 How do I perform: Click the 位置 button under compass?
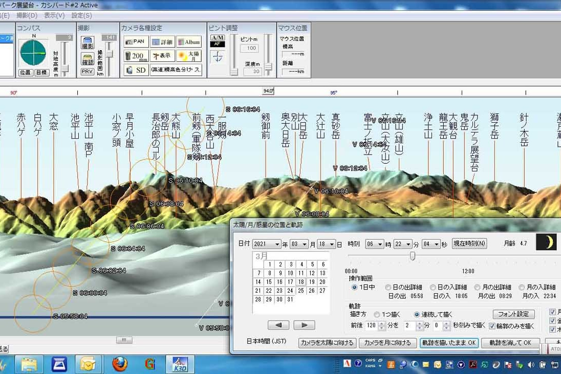pyautogui.click(x=26, y=72)
